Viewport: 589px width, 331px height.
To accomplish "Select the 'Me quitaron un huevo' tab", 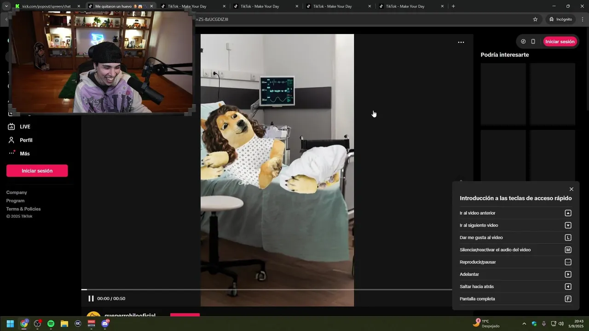I will 121,6.
